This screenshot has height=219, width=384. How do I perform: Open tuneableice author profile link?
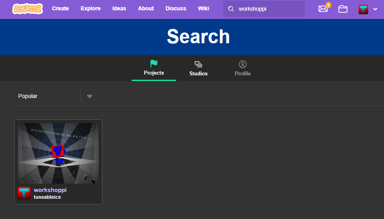click(x=47, y=197)
